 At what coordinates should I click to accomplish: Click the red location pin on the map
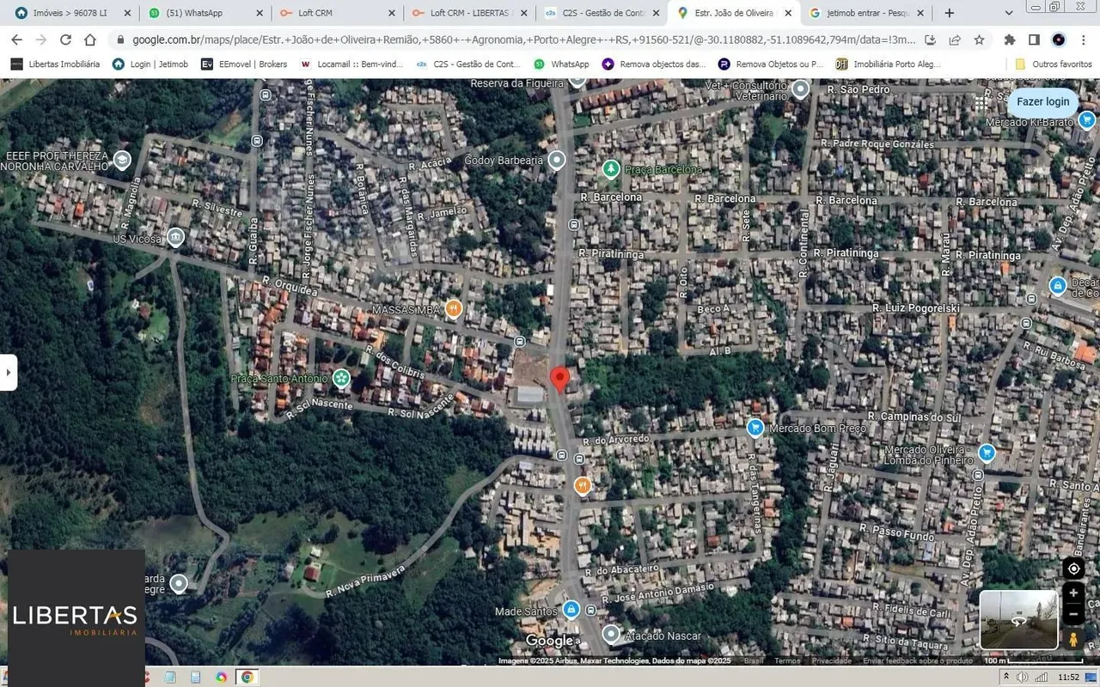[x=559, y=380]
